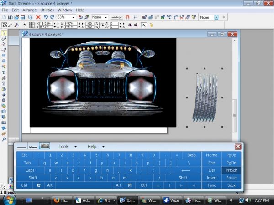Select the Fill tool

click(4, 78)
